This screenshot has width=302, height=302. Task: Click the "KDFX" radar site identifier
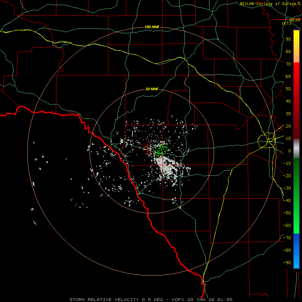coord(179,300)
